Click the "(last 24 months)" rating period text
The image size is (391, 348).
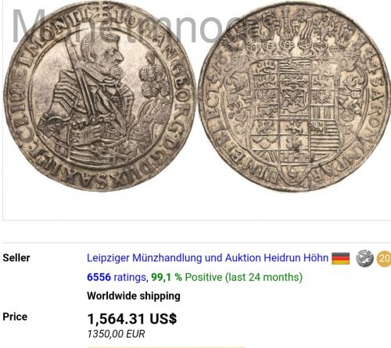(x=264, y=277)
